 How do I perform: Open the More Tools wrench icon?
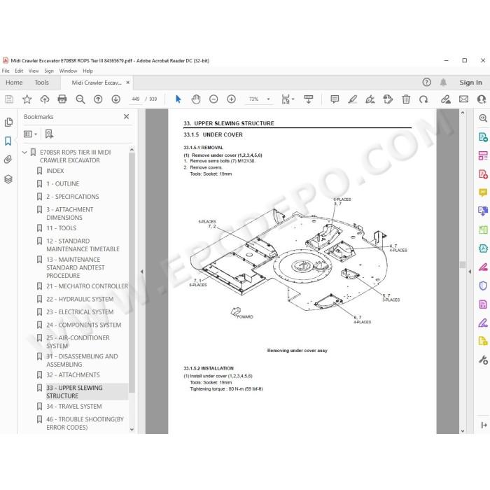click(483, 360)
